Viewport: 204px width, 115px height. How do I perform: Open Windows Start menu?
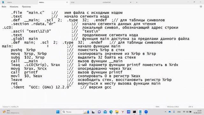click(58, 112)
